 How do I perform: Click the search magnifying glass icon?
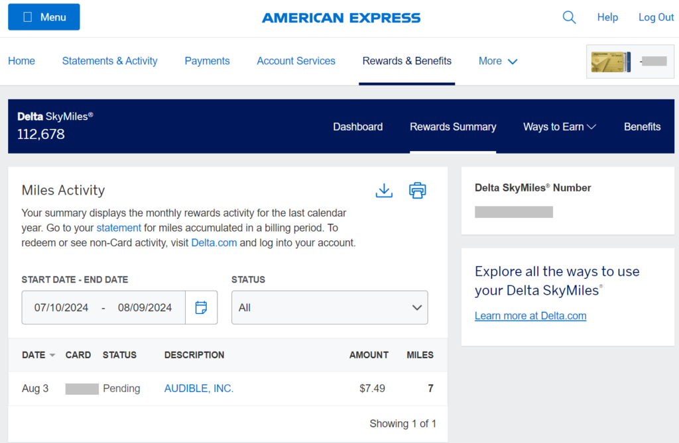[569, 17]
